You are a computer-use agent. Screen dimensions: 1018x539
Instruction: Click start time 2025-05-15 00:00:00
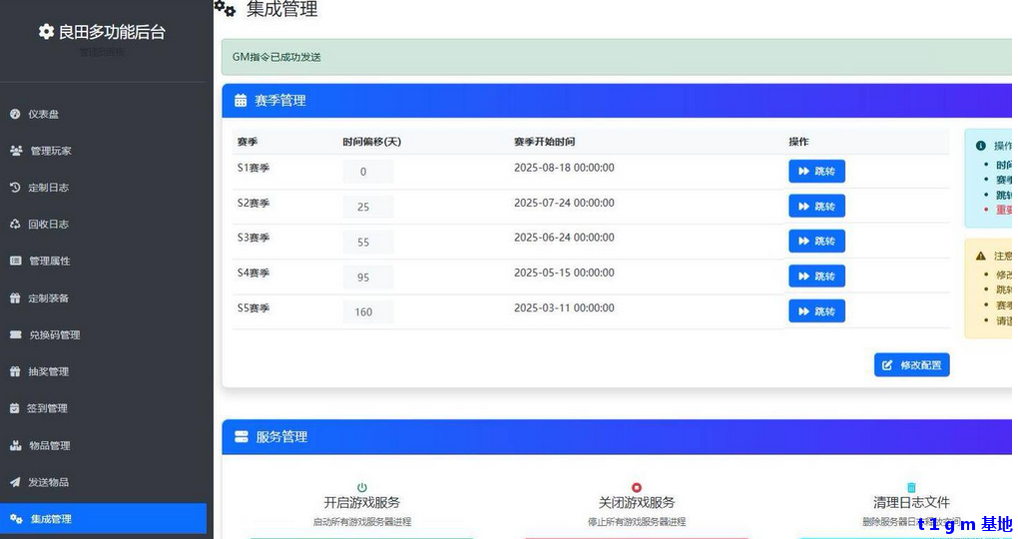[x=564, y=272]
